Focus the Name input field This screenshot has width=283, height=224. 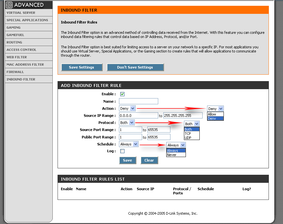139,101
